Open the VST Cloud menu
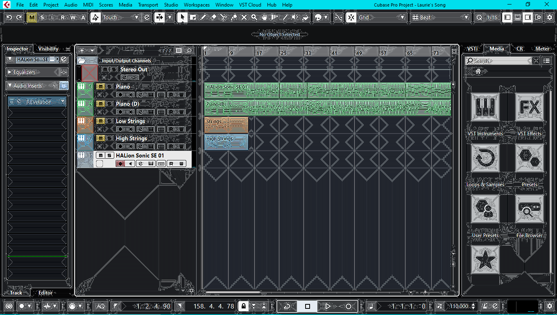The width and height of the screenshot is (557, 315). [250, 5]
